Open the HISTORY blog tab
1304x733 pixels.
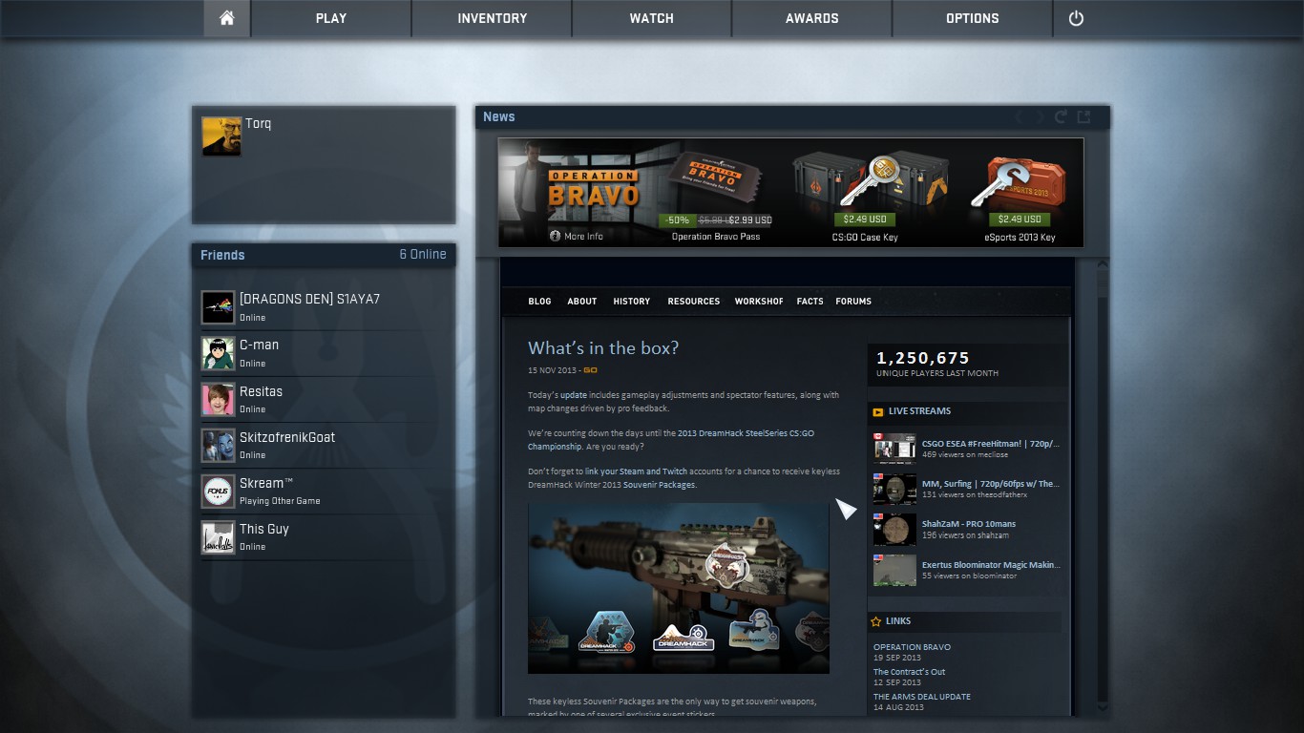point(632,302)
